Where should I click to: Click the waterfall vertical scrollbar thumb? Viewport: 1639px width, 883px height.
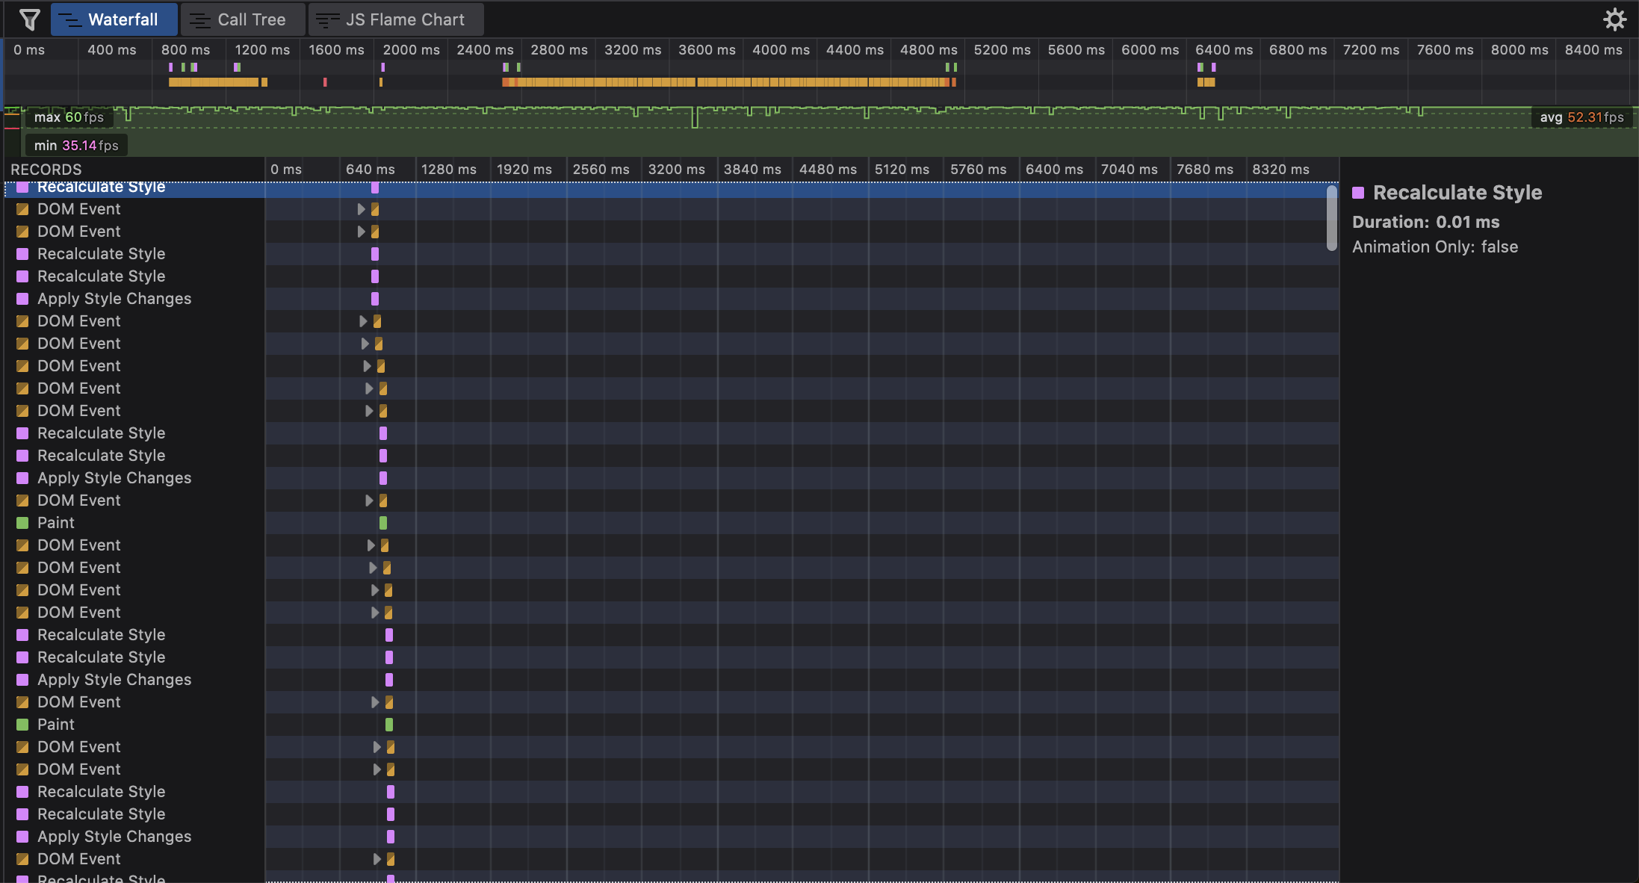coord(1331,218)
